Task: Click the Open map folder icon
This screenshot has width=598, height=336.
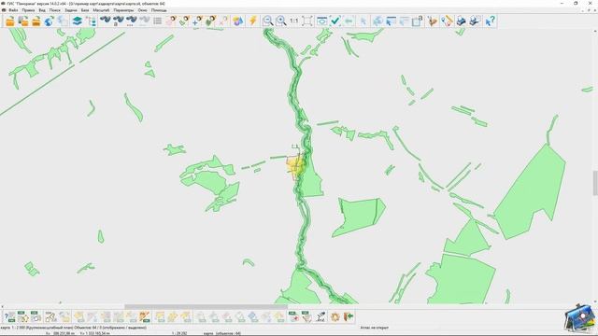Action: click(10, 21)
